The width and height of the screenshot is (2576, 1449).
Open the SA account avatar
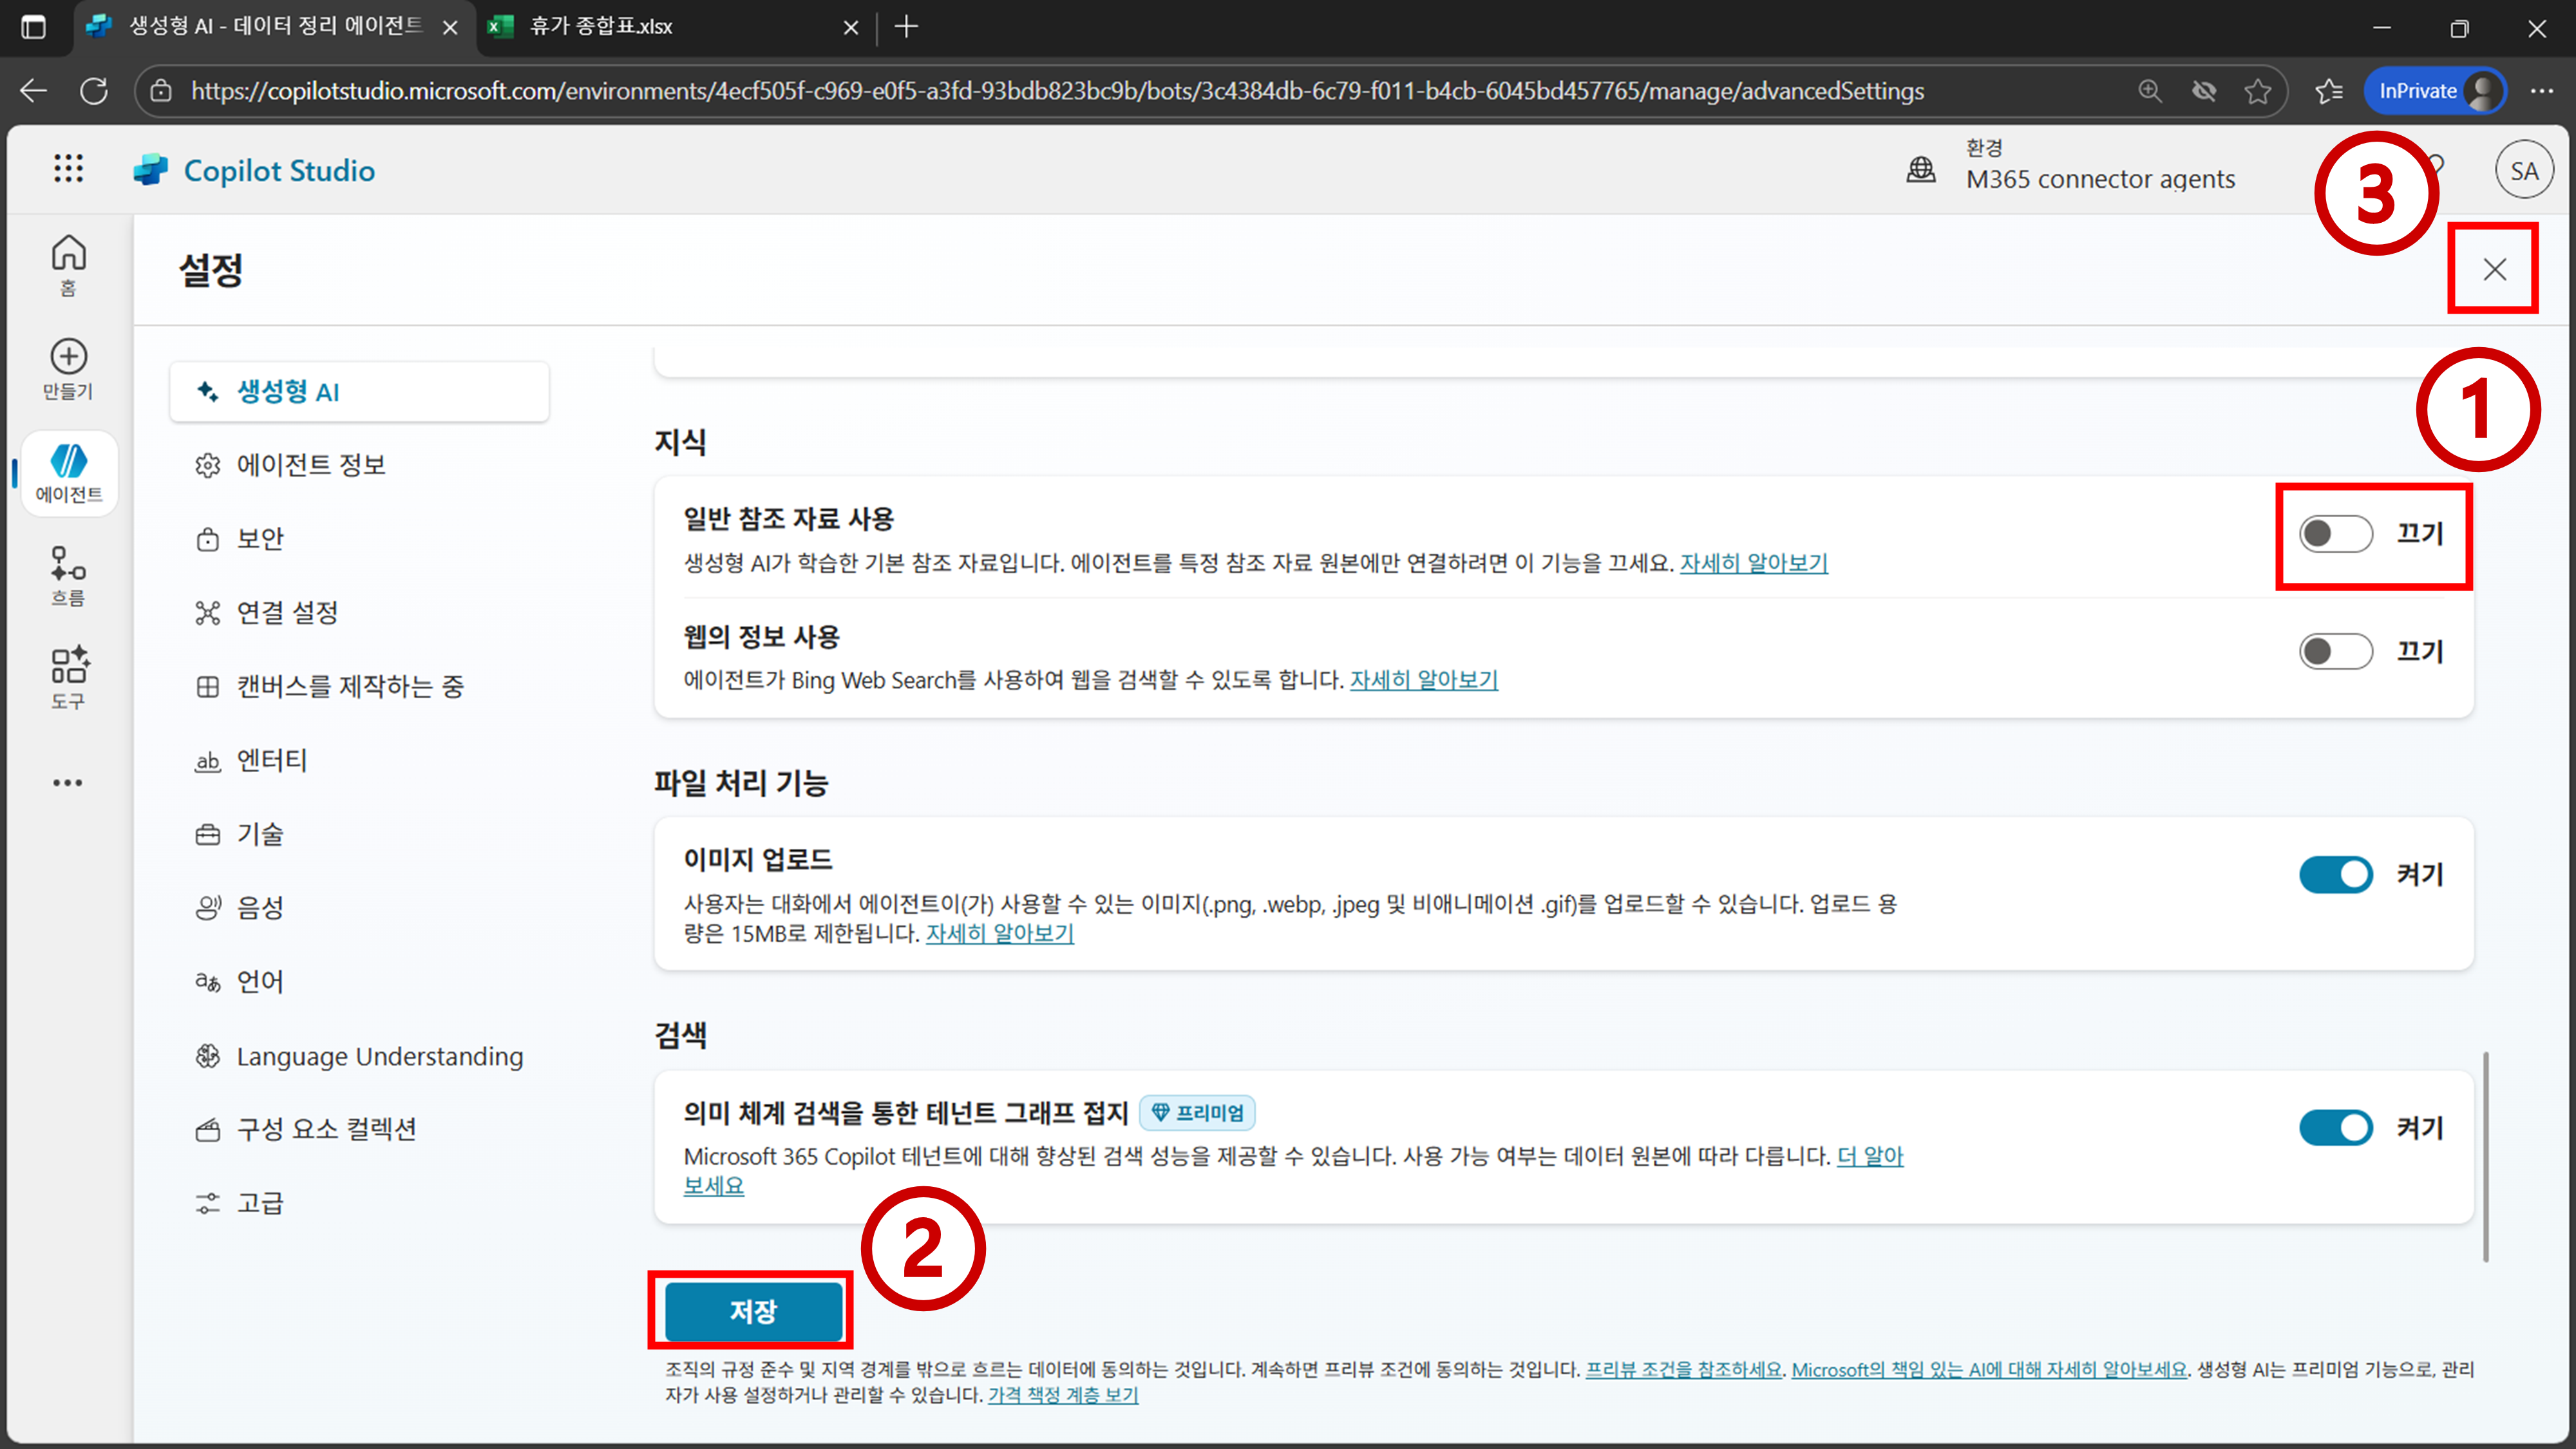tap(2523, 171)
